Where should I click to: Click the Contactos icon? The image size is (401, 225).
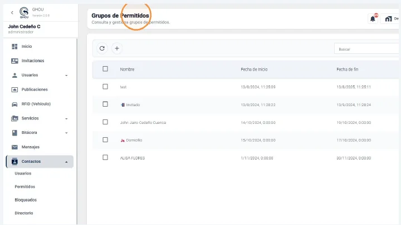point(14,162)
